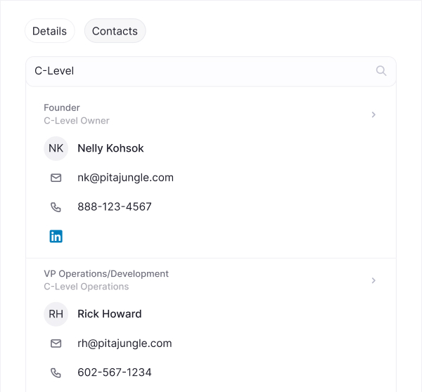Click the nk@pitajungle.com email address
422x392 pixels.
click(125, 178)
